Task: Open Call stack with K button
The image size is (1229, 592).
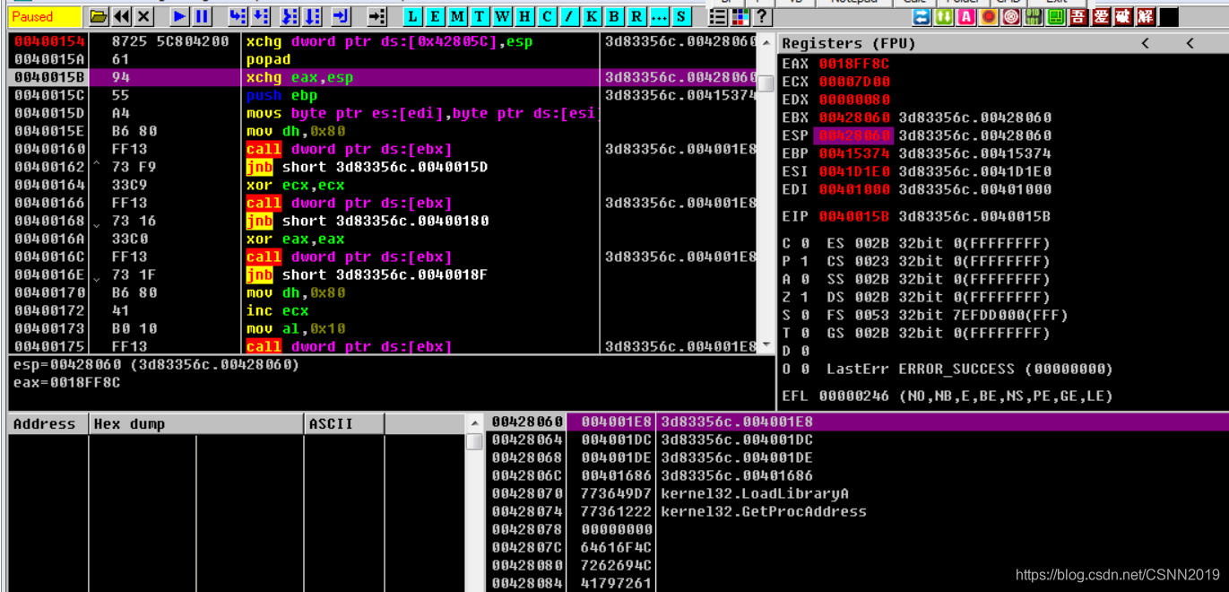Action: coord(592,16)
